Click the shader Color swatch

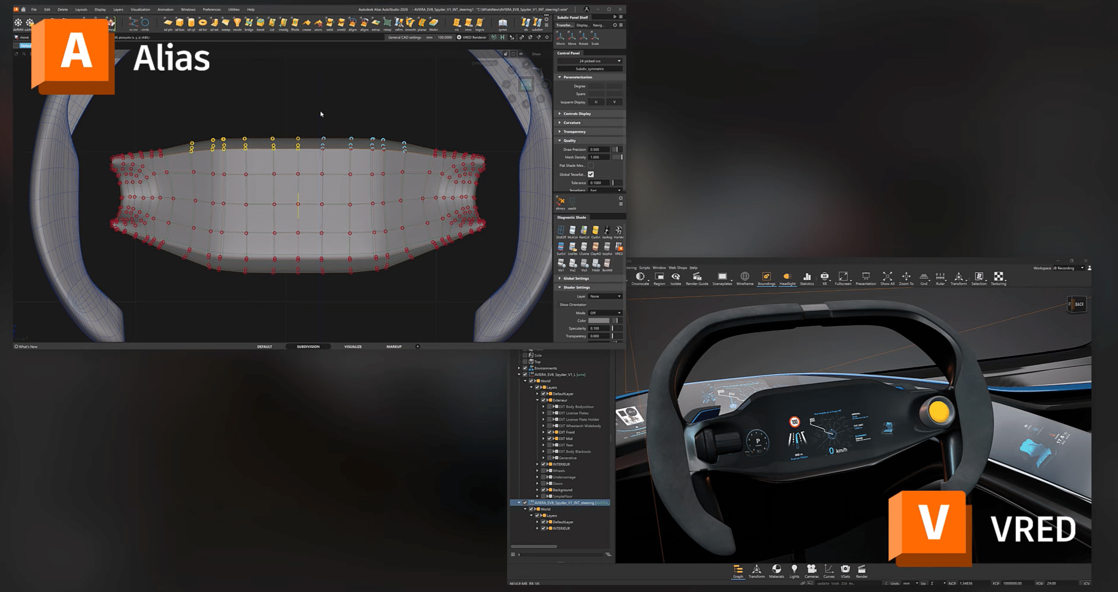coord(599,320)
